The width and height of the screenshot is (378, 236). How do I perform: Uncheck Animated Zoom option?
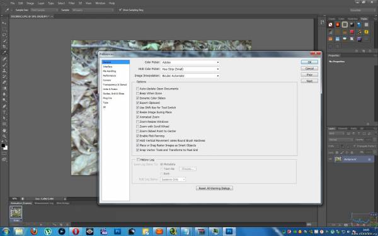click(x=137, y=117)
